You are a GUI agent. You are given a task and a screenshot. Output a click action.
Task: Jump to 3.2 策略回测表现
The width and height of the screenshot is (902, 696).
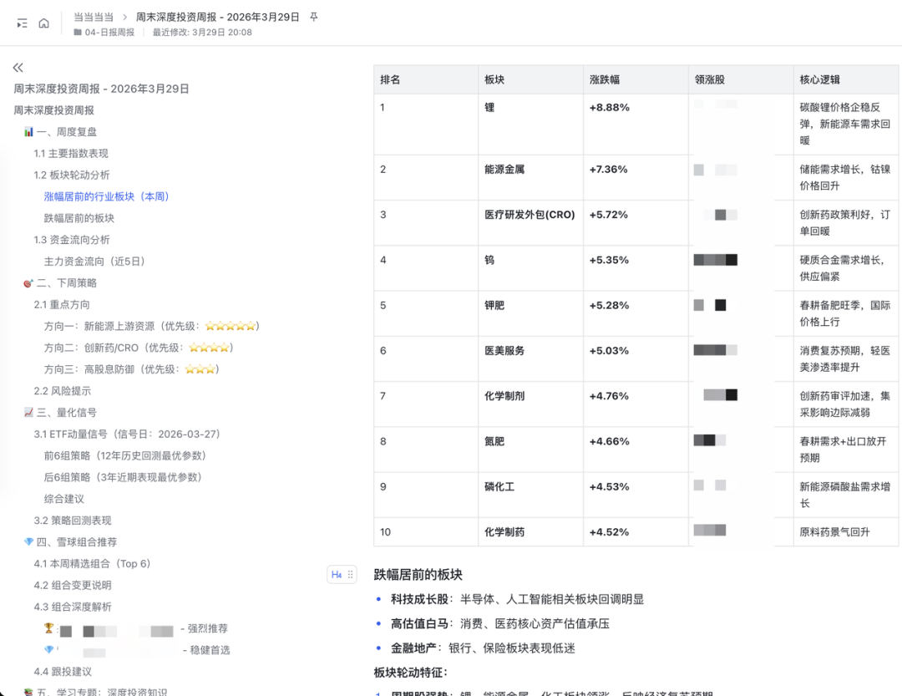pos(73,521)
